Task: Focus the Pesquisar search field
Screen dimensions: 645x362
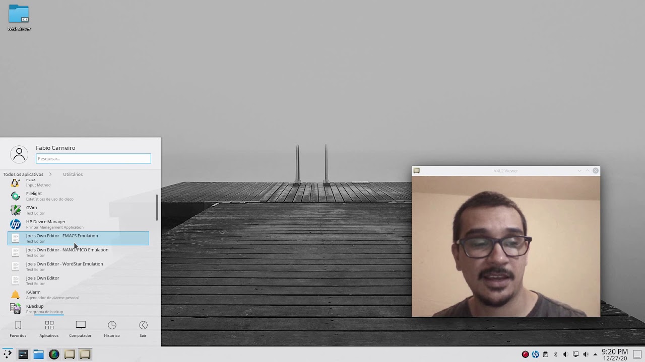Action: [x=93, y=158]
